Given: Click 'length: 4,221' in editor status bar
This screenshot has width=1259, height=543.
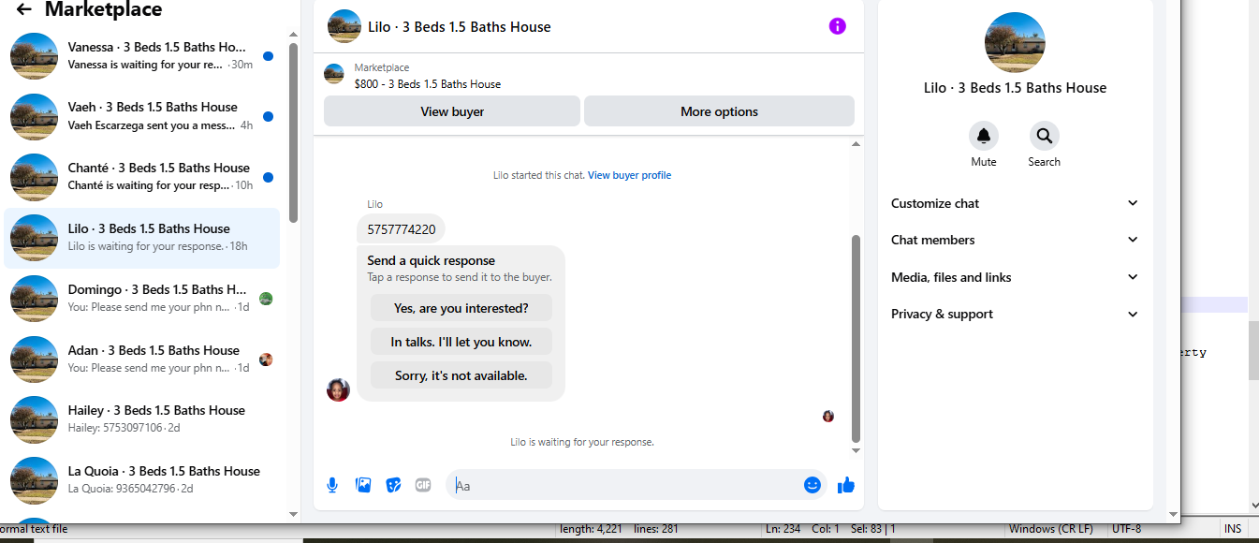Looking at the screenshot, I should click(x=592, y=529).
